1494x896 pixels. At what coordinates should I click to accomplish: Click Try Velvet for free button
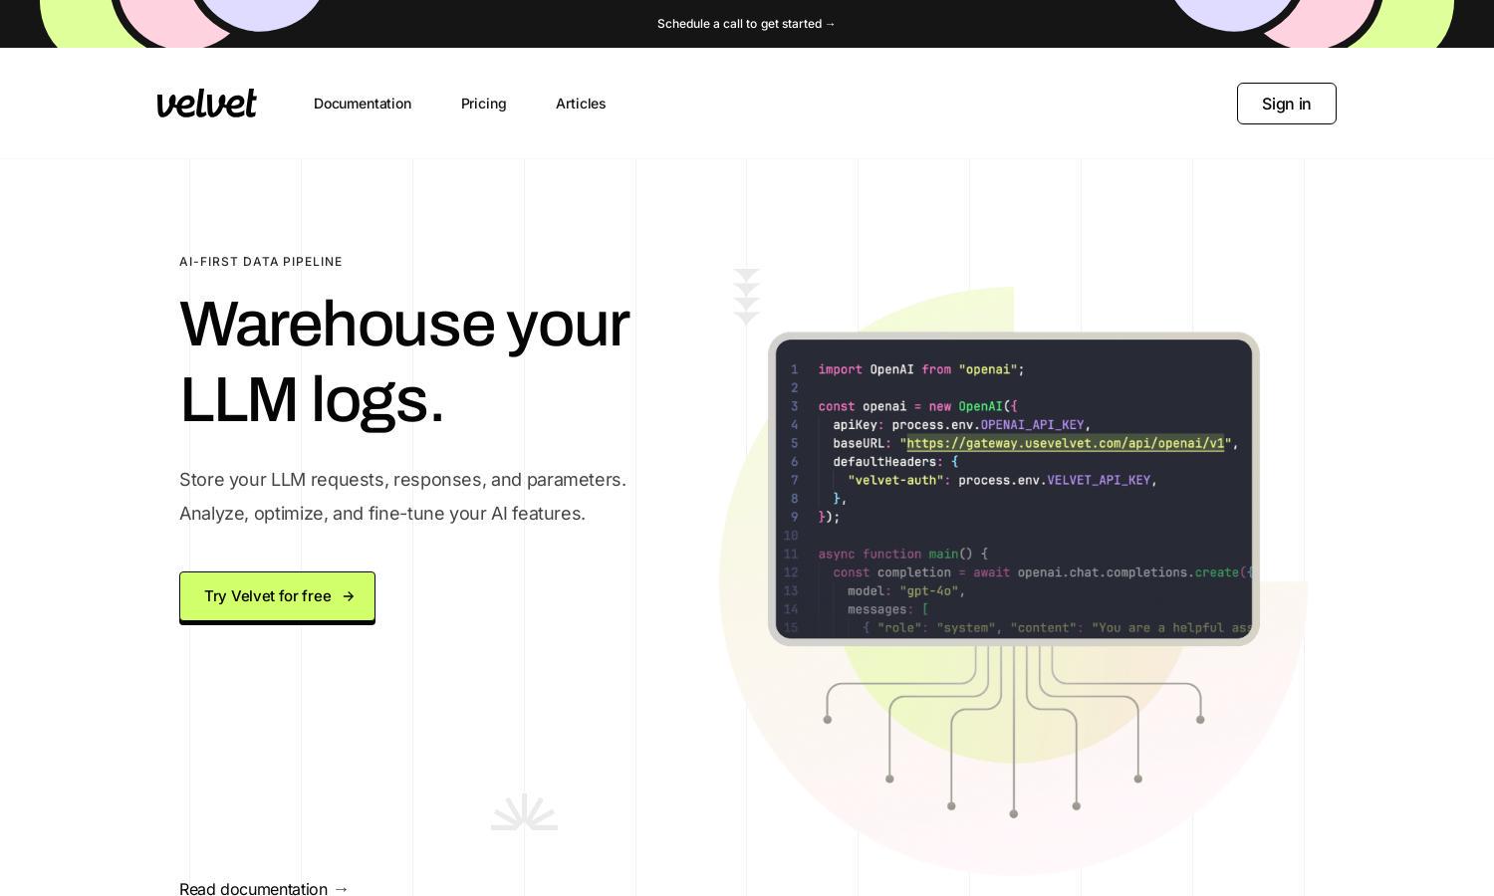click(277, 596)
